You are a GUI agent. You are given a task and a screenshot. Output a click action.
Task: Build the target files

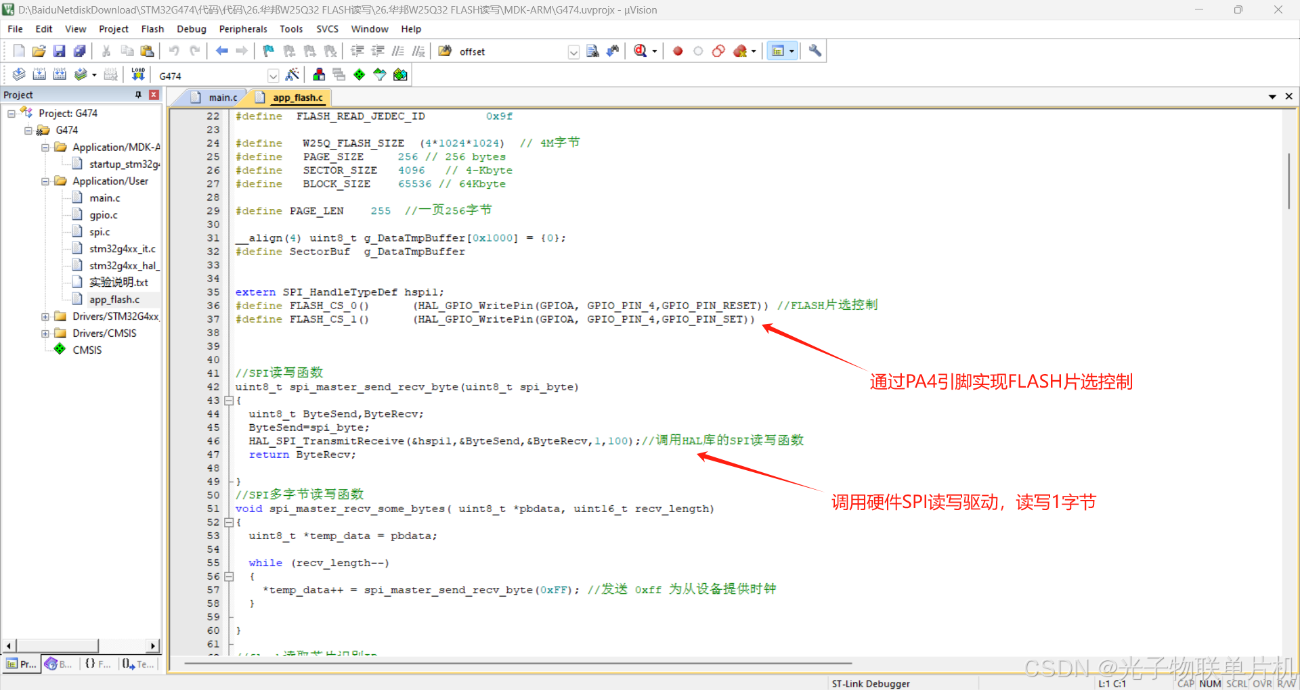(x=39, y=75)
